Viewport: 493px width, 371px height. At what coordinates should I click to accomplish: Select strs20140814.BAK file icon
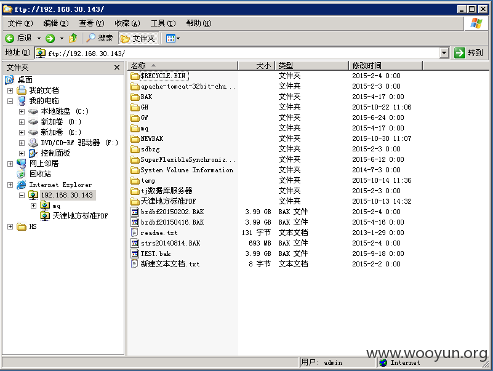(x=135, y=243)
